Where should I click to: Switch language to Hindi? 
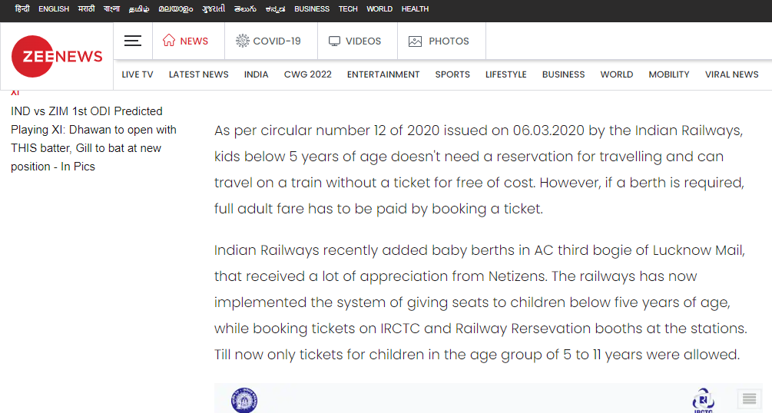coord(22,9)
